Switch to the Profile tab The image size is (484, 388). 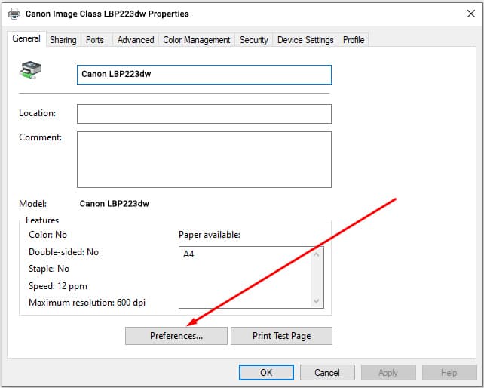[354, 40]
